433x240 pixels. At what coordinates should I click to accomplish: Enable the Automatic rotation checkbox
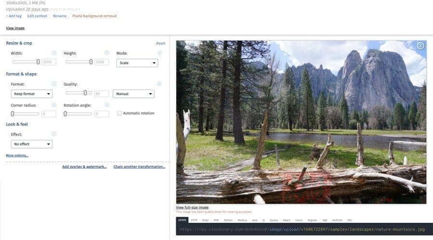click(x=119, y=113)
